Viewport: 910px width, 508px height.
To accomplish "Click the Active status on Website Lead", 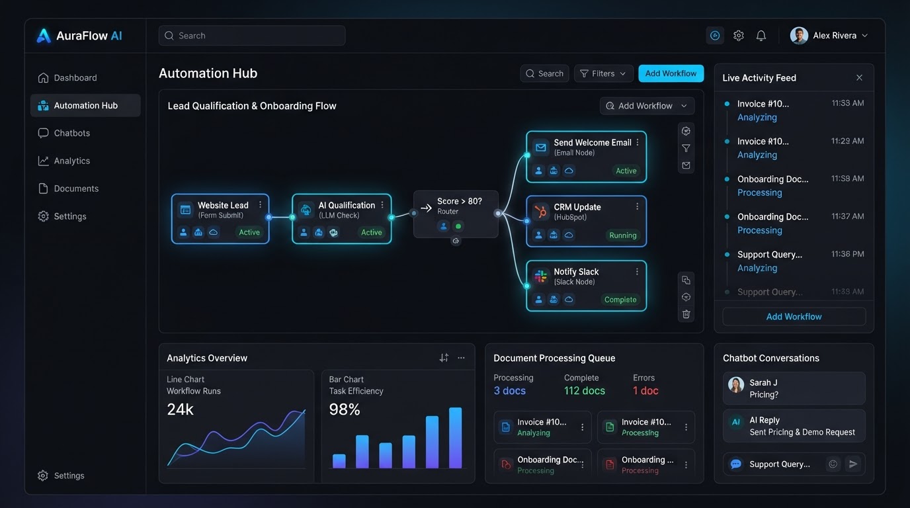I will [x=249, y=232].
